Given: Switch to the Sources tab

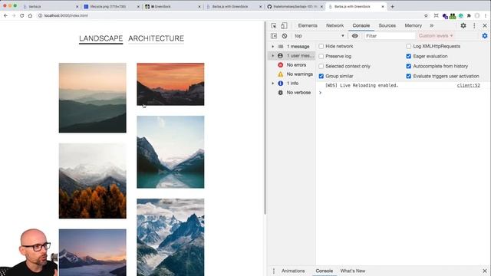Looking at the screenshot, I should [387, 25].
